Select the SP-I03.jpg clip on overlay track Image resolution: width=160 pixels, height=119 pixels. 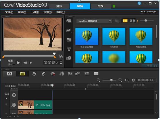(x=35, y=105)
